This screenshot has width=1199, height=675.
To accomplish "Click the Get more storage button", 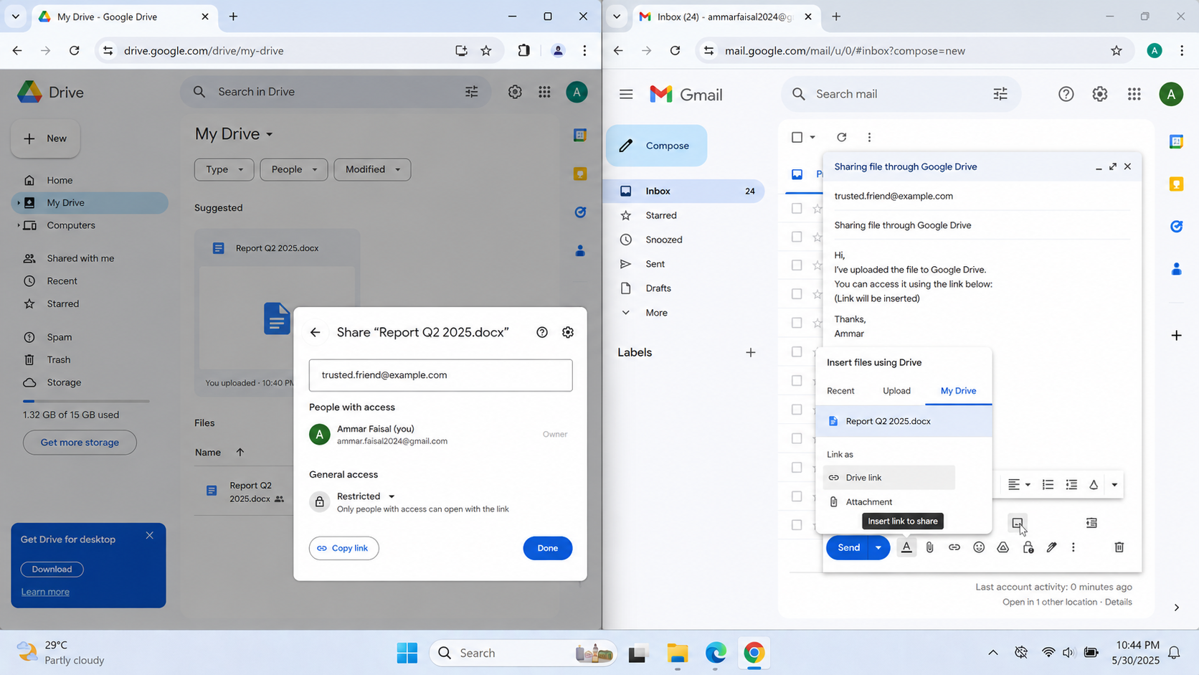I will pyautogui.click(x=80, y=443).
